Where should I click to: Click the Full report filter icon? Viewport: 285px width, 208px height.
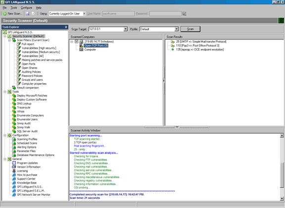pos(19,44)
